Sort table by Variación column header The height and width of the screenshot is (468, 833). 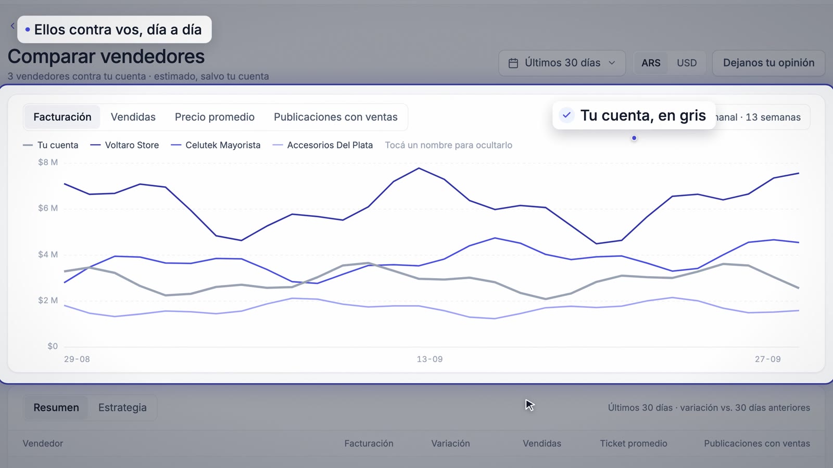coord(450,444)
